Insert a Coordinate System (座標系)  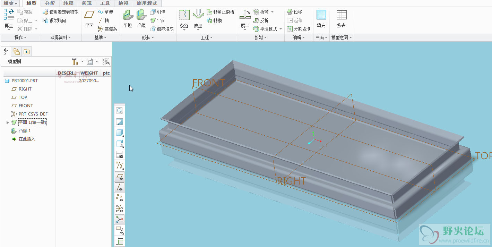click(107, 29)
